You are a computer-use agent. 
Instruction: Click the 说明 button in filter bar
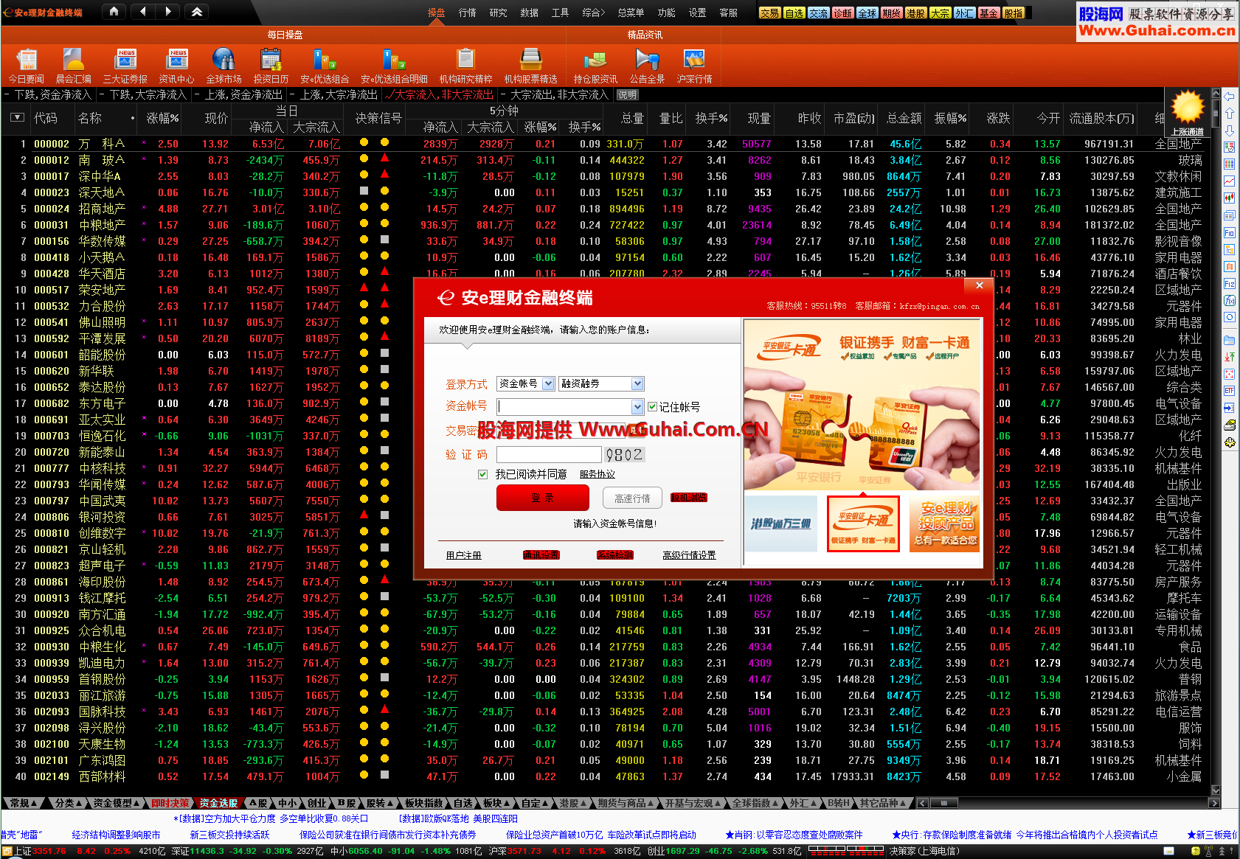[x=627, y=94]
